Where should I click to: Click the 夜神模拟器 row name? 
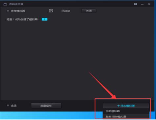pos(18,11)
